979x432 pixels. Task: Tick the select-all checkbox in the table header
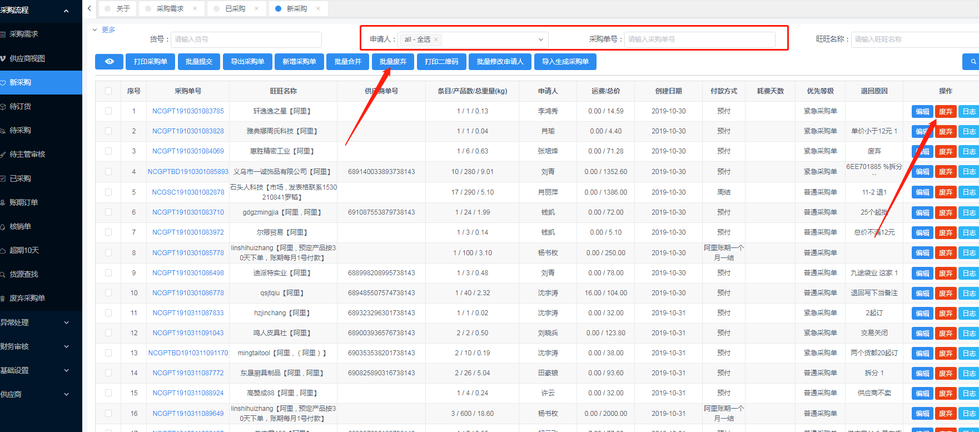click(x=108, y=91)
